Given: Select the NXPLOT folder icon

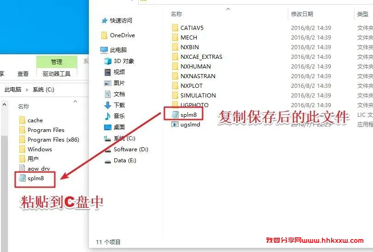Looking at the screenshot, I should [x=175, y=86].
